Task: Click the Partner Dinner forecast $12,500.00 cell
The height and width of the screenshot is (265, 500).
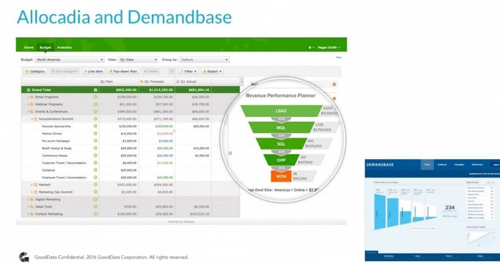Action: pos(157,133)
